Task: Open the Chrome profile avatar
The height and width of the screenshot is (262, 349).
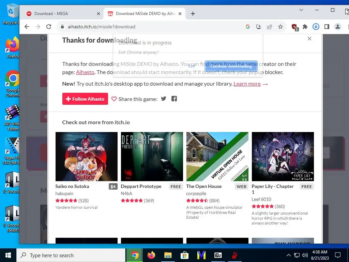Action: 337,27
